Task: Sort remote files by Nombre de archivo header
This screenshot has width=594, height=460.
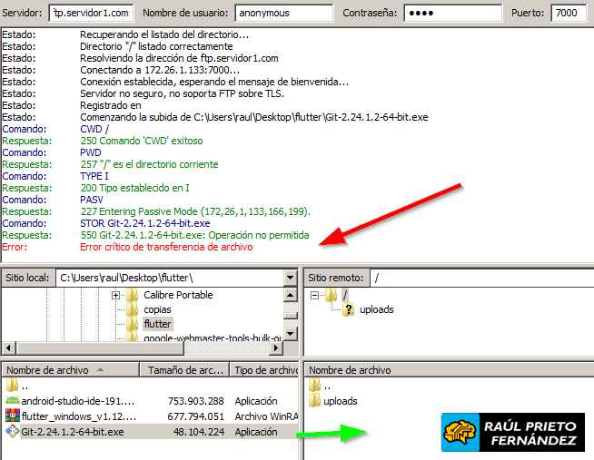Action: click(445, 370)
